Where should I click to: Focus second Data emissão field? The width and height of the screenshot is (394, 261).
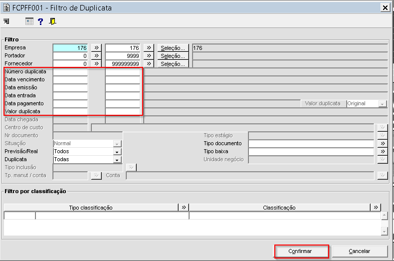(x=123, y=87)
